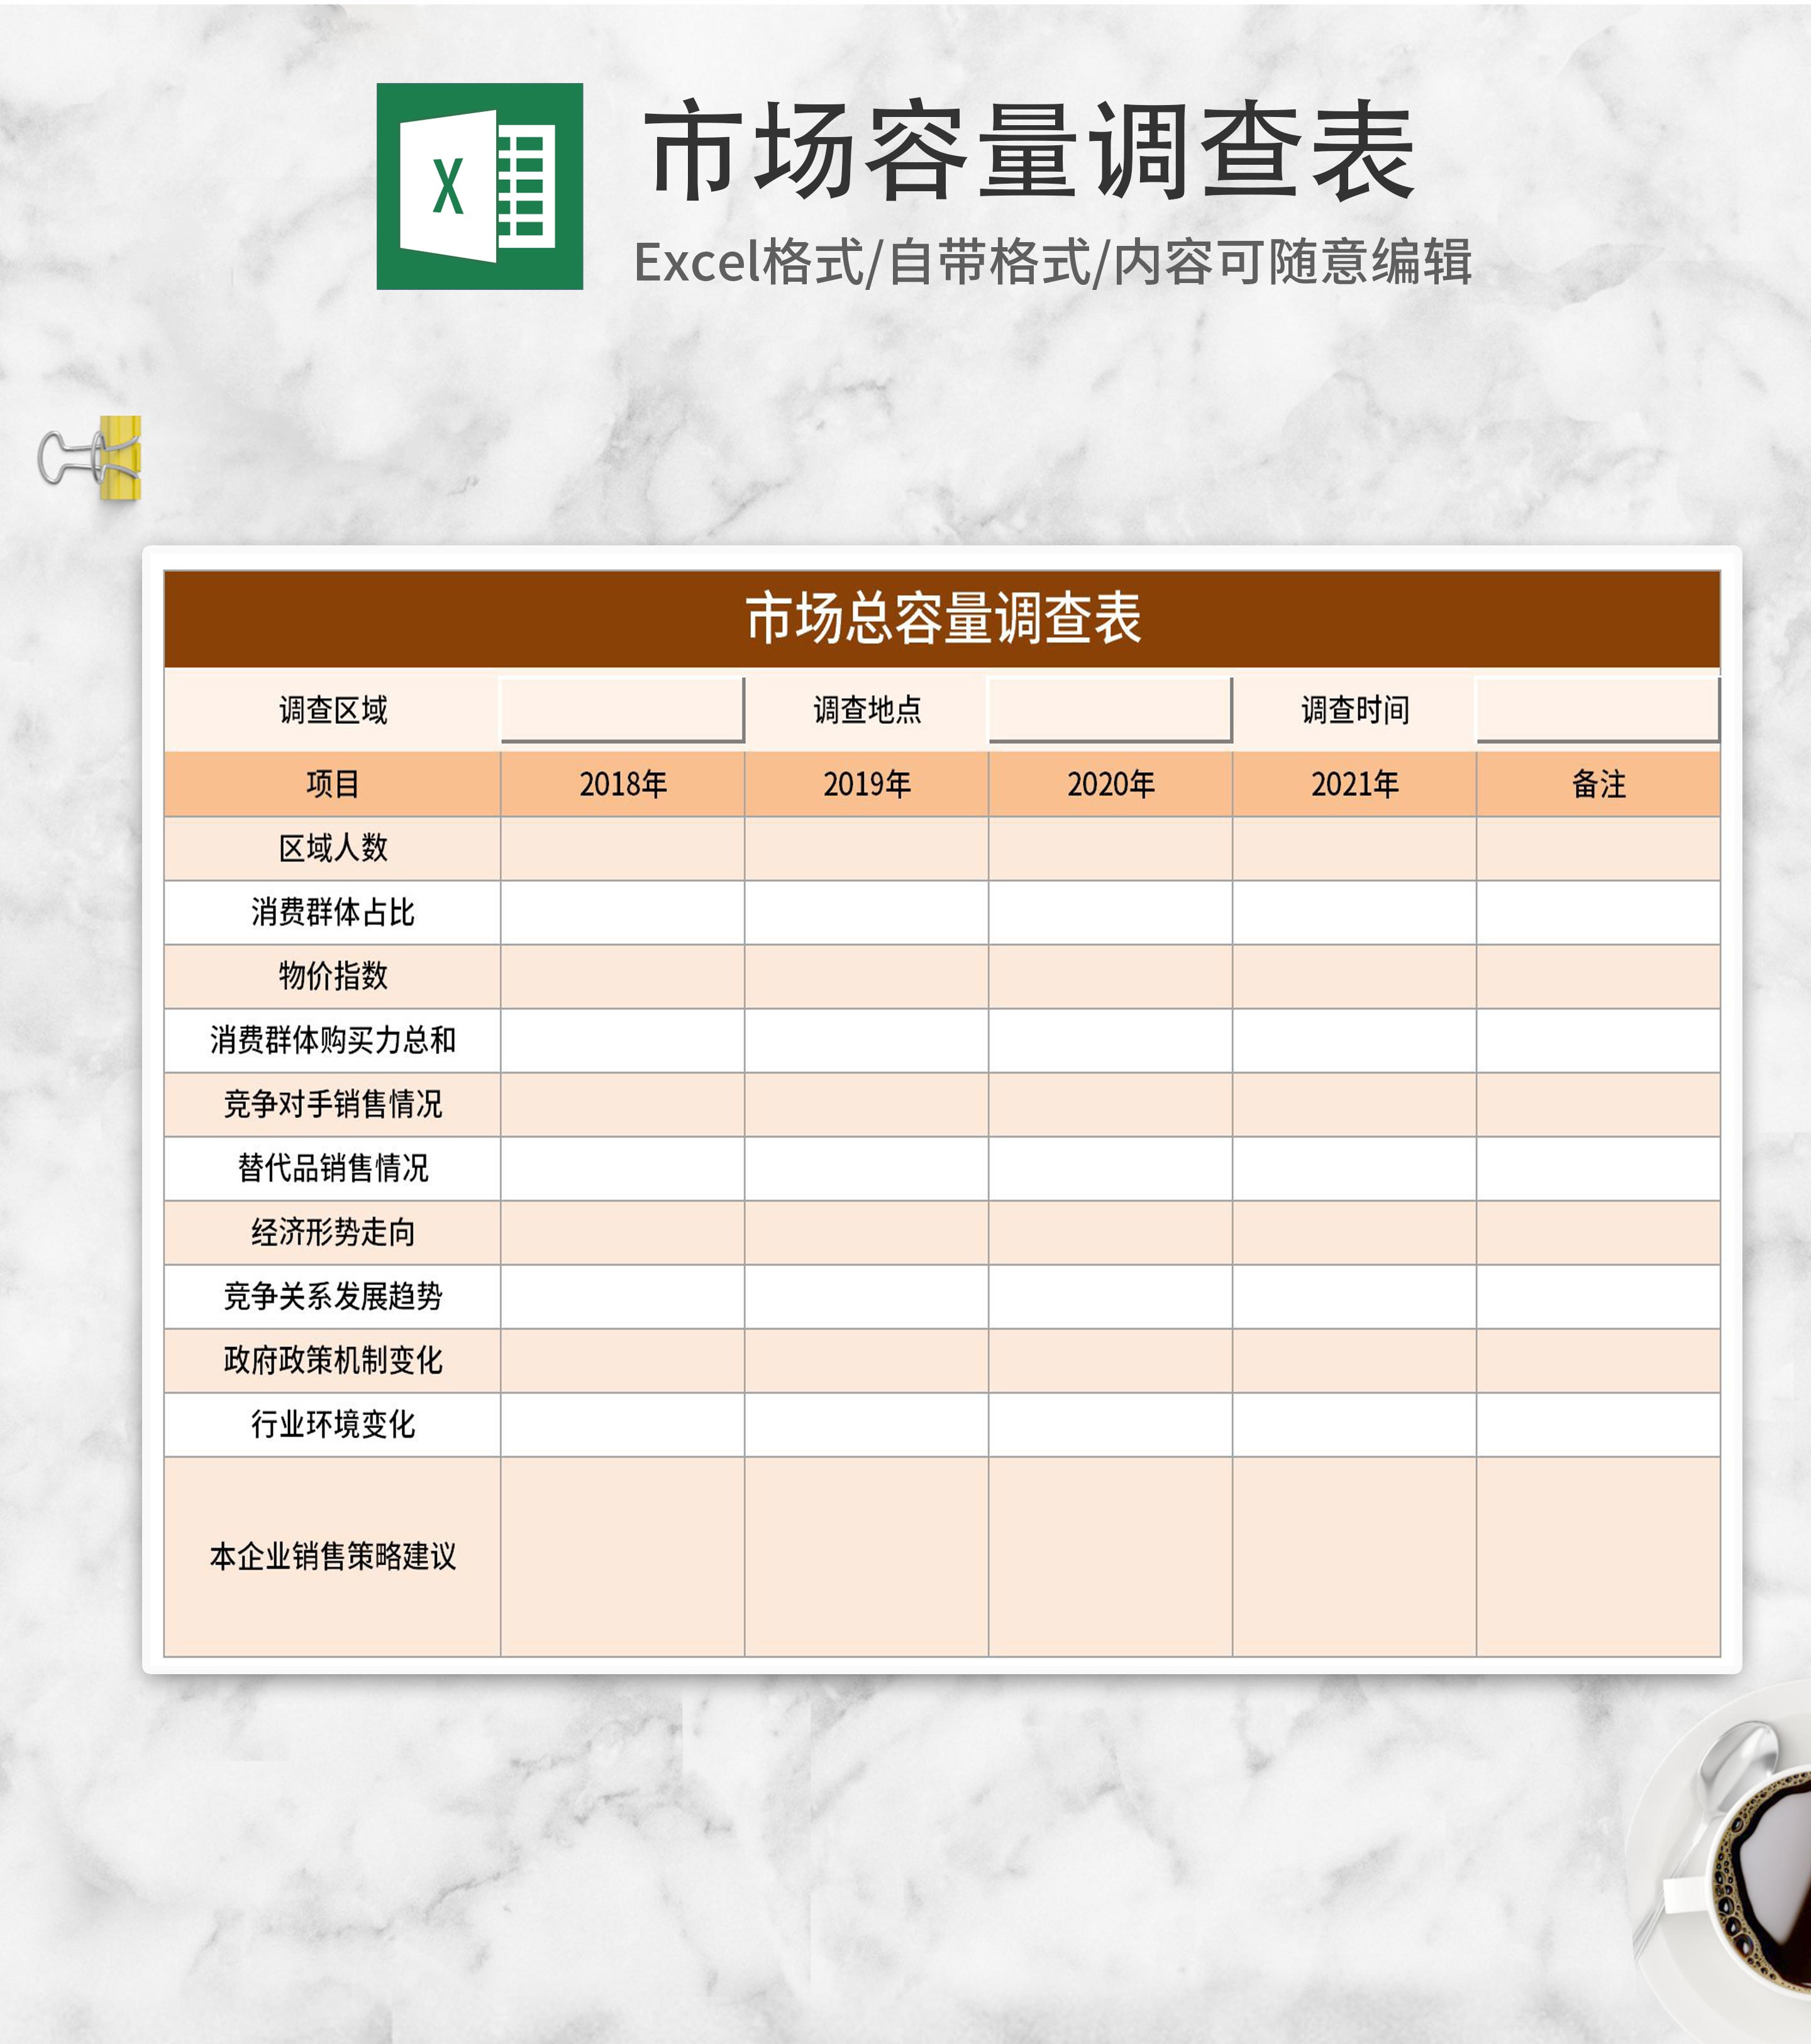
Task: Select the 本企业销售策略建议 cell
Action: click(x=332, y=1556)
